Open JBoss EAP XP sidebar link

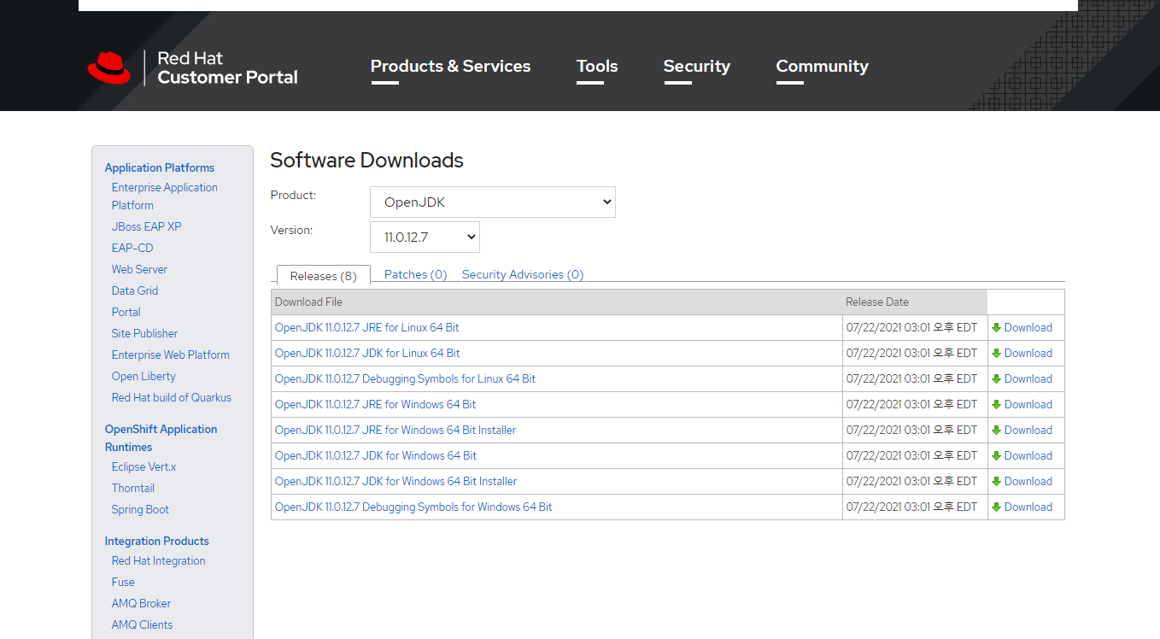[x=147, y=227]
